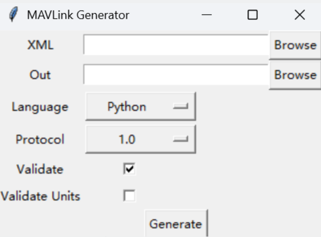
Task: Close the MAVLink Generator window
Action: click(x=300, y=15)
